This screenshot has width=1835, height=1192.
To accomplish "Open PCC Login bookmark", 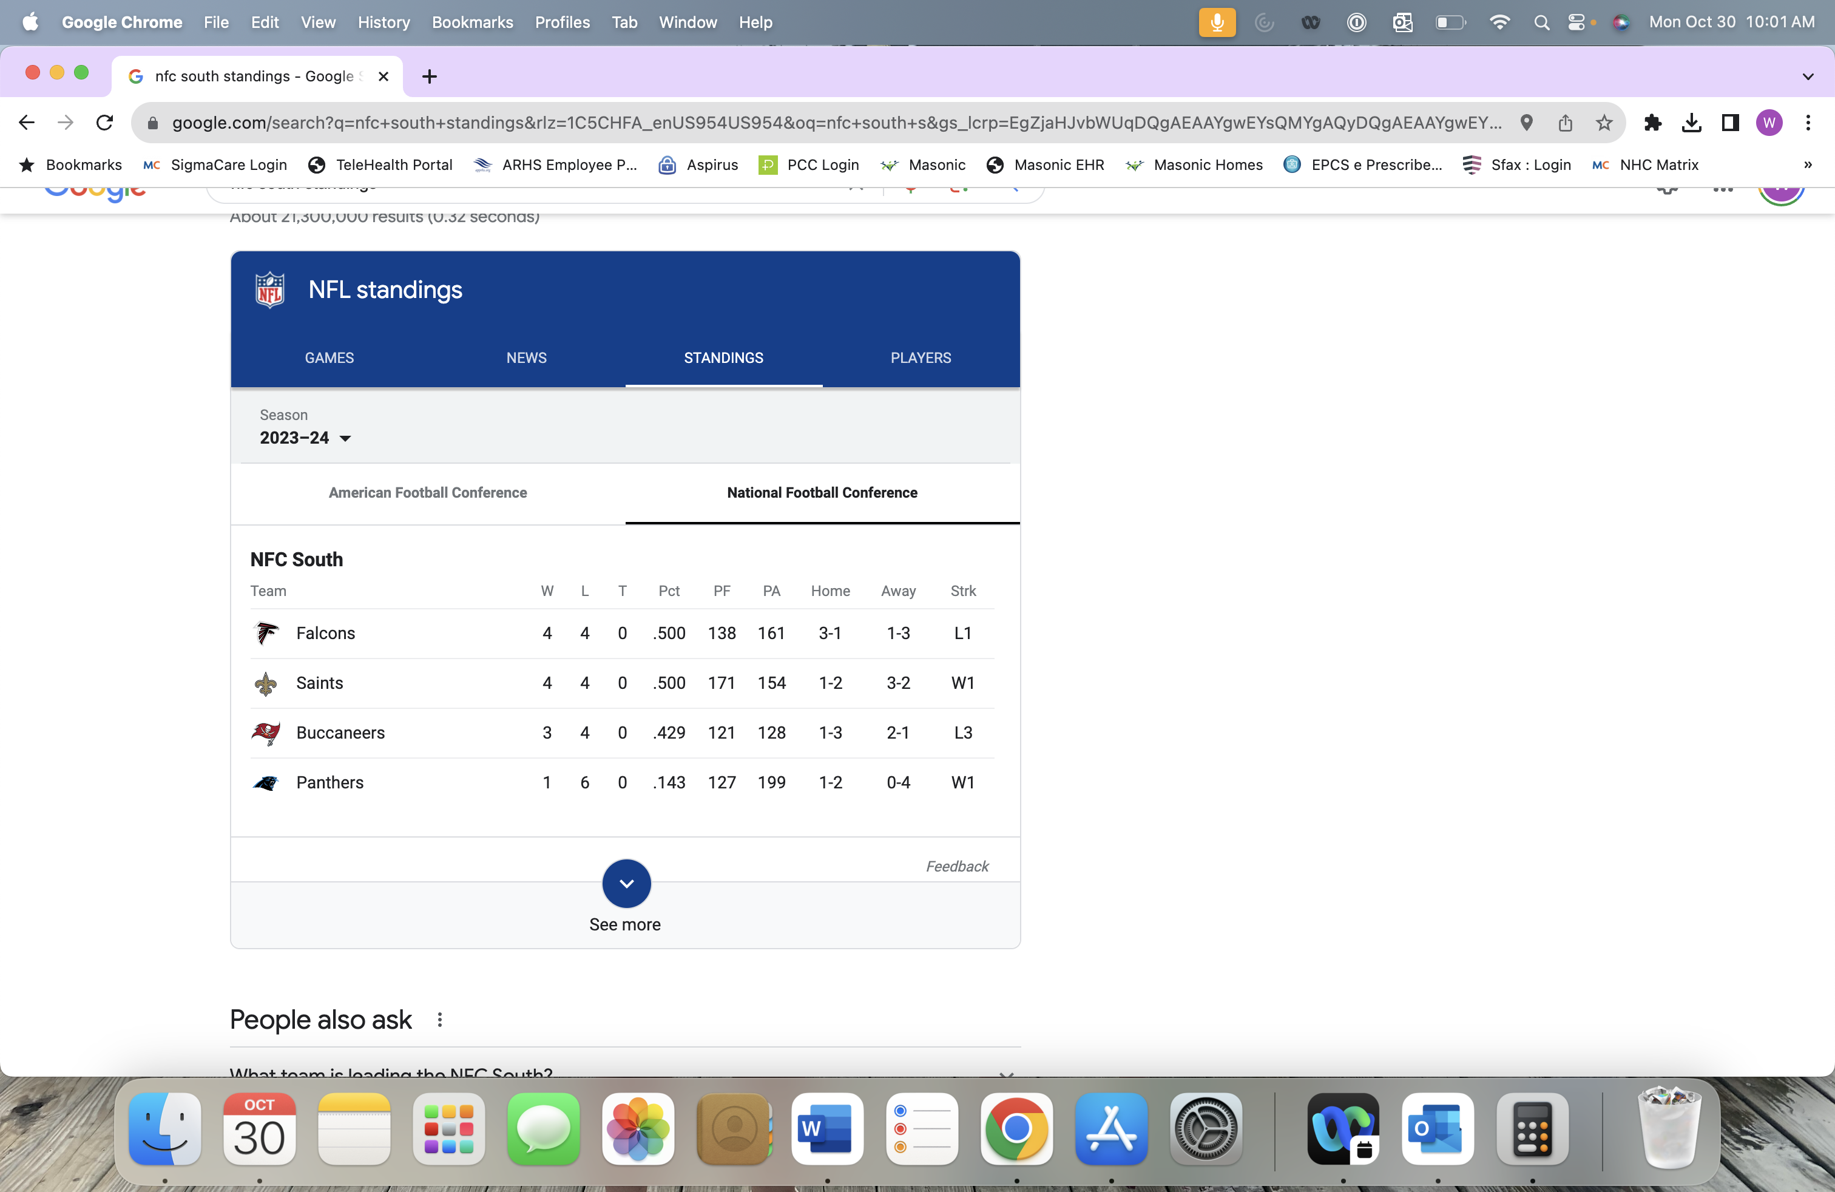I will [809, 164].
